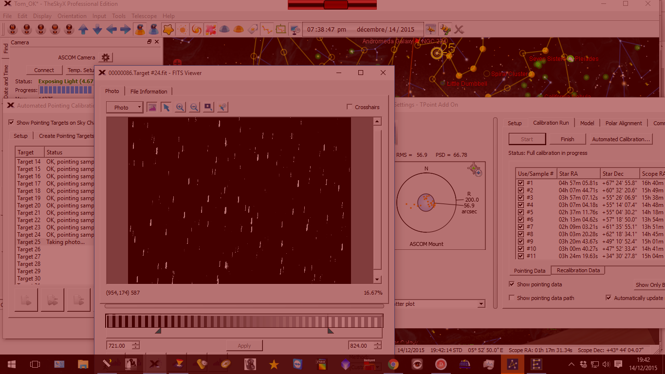Uncheck sample #1 in the calibration list
This screenshot has width=665, height=374.
[x=521, y=183]
